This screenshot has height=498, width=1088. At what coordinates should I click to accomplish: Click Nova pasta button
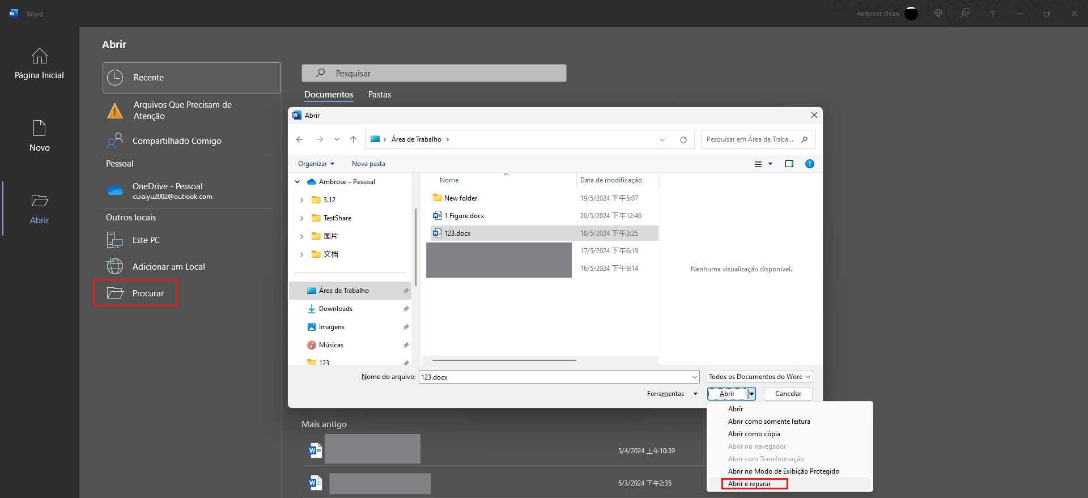368,164
